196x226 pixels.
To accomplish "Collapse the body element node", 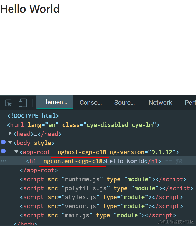I will click(x=10, y=143).
